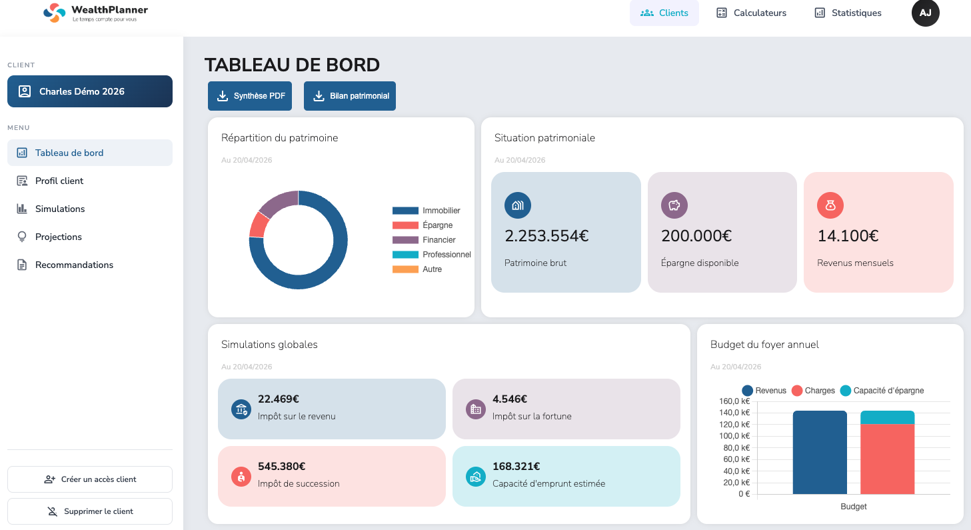Click the Projections lightbulb icon
The width and height of the screenshot is (971, 530).
click(x=21, y=237)
